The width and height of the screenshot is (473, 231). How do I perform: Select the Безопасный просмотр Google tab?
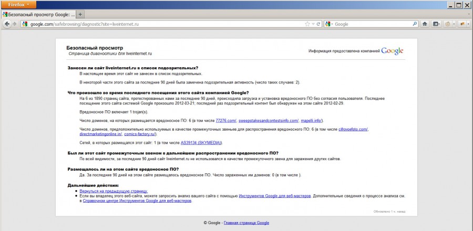[38, 14]
